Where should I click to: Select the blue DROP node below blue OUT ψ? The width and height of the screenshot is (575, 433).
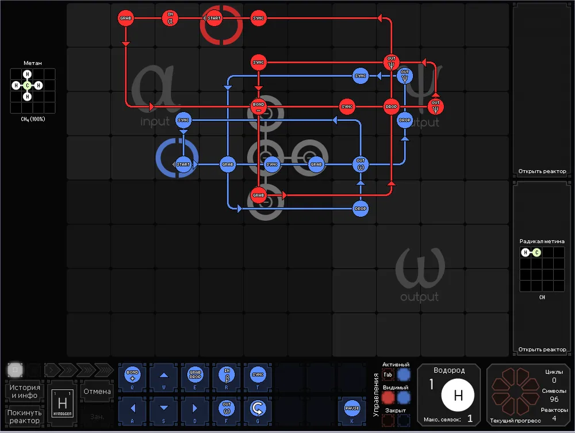[x=405, y=120]
